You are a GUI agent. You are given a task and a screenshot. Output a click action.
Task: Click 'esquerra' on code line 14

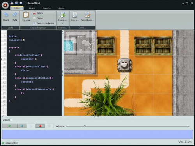coord(27,82)
